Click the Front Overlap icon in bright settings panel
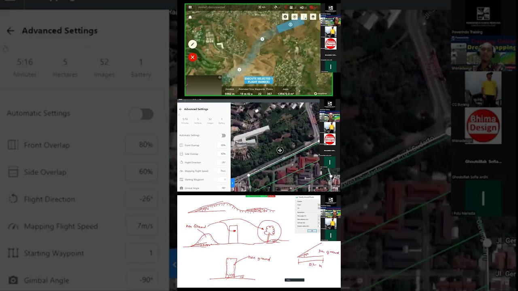Screen dimensions: 518x291 pyautogui.click(x=181, y=145)
